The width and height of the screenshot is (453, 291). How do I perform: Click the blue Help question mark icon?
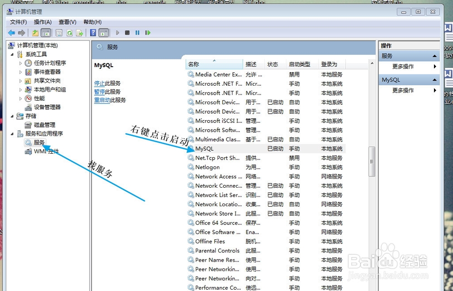pyautogui.click(x=93, y=33)
